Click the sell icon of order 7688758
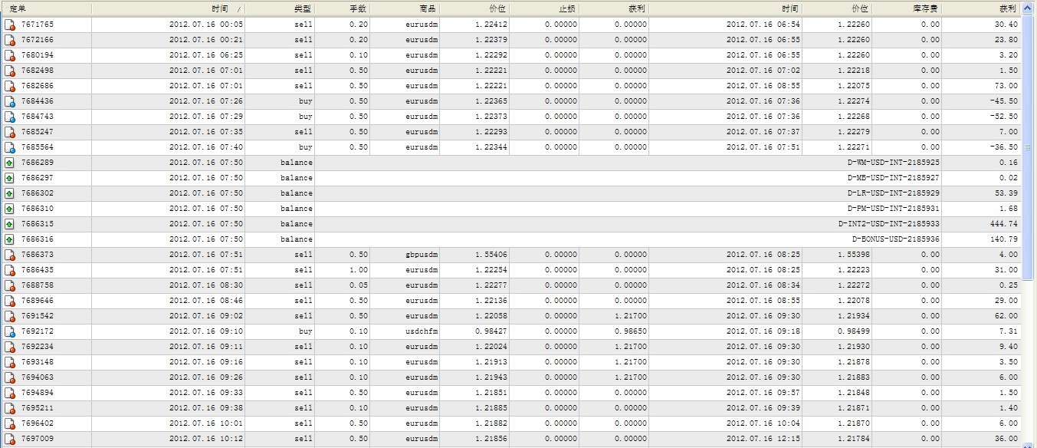The width and height of the screenshot is (1037, 448). click(10, 285)
